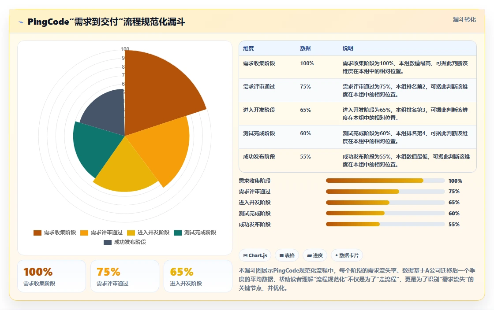Toggle the 进入开发阶段 legend swatch

pos(131,233)
